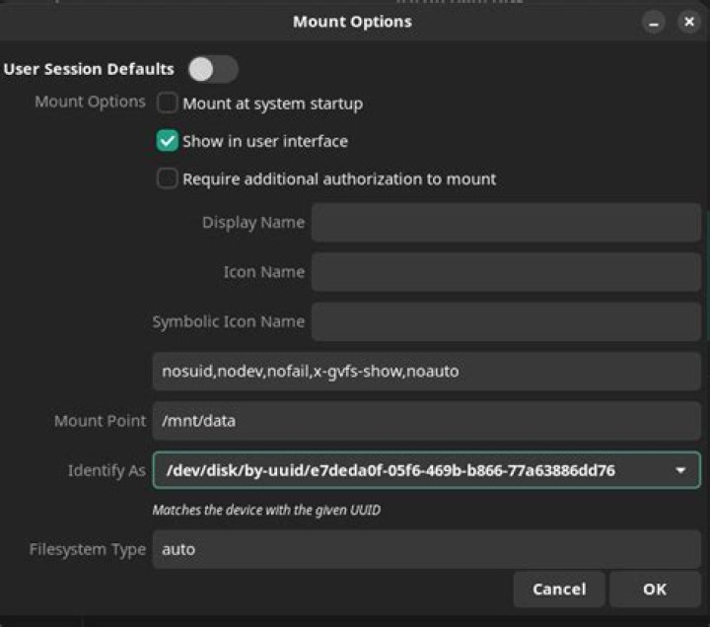Click the 'Matches the device with the given UUID' hint
Screen dimensions: 710x627
point(266,511)
